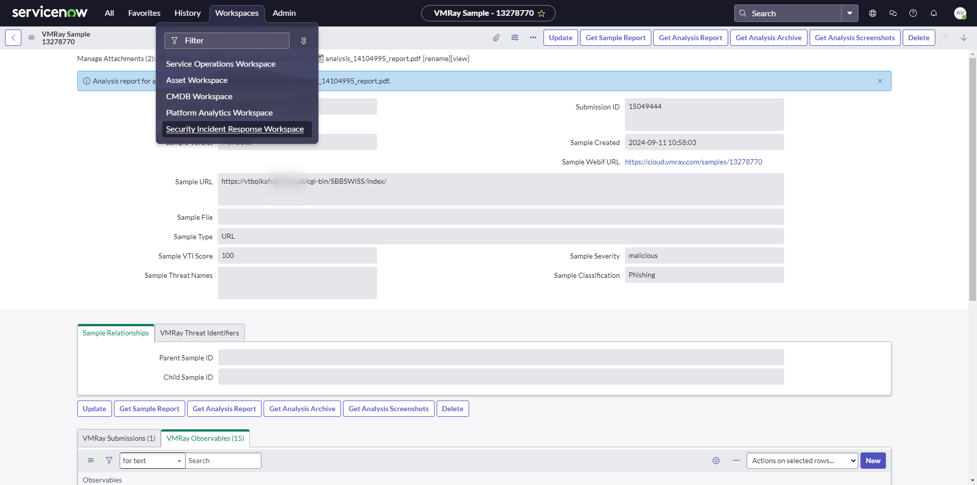Go to next record with down arrow
Image resolution: width=977 pixels, height=485 pixels.
(964, 38)
